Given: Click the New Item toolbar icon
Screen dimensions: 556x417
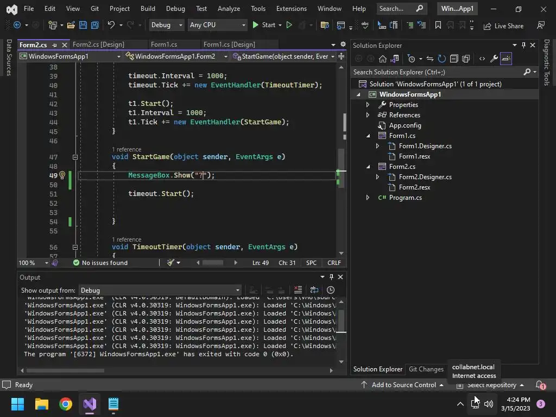Looking at the screenshot, I should coord(53,25).
